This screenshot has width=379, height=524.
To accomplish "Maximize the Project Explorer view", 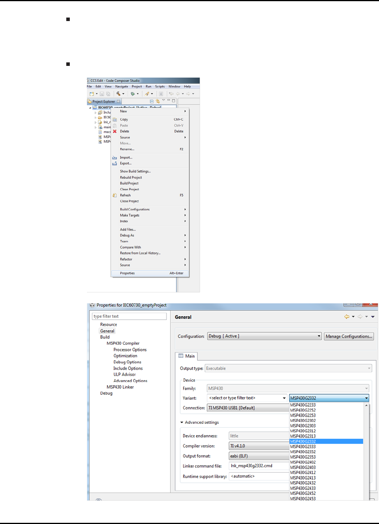I will [174, 101].
